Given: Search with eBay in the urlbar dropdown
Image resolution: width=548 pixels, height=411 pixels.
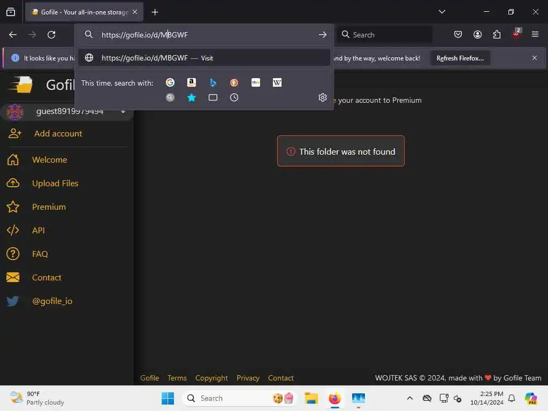Looking at the screenshot, I should [256, 82].
